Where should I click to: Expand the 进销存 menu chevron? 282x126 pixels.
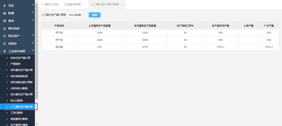(x=33, y=43)
